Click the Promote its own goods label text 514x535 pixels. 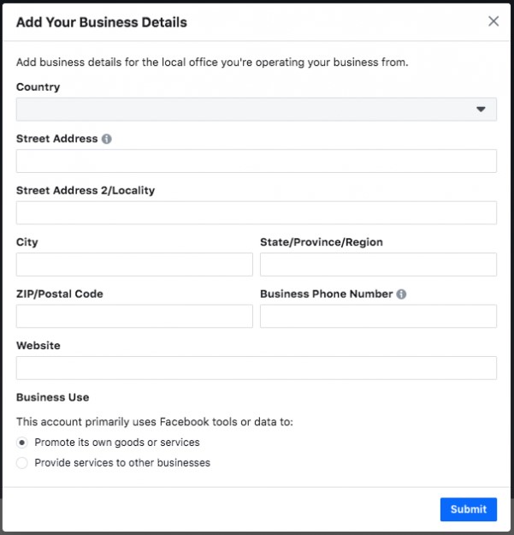pos(117,443)
